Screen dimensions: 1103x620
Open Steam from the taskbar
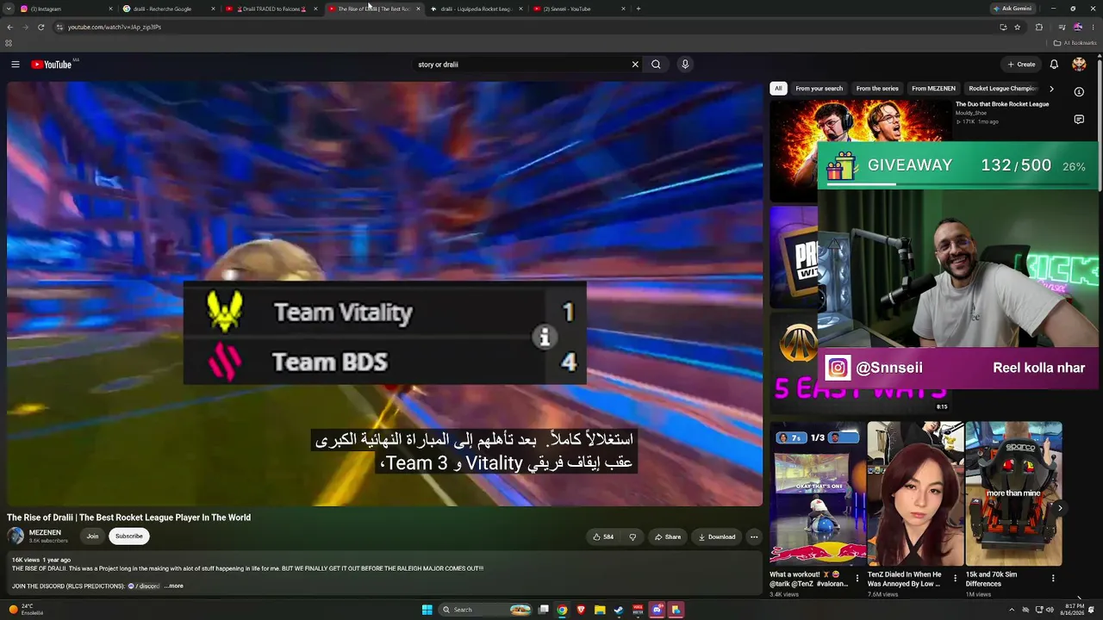[619, 610]
